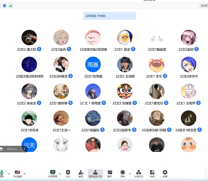Turn on video with 开启视频 button
Screen dimensions: 208x181
click(17, 173)
